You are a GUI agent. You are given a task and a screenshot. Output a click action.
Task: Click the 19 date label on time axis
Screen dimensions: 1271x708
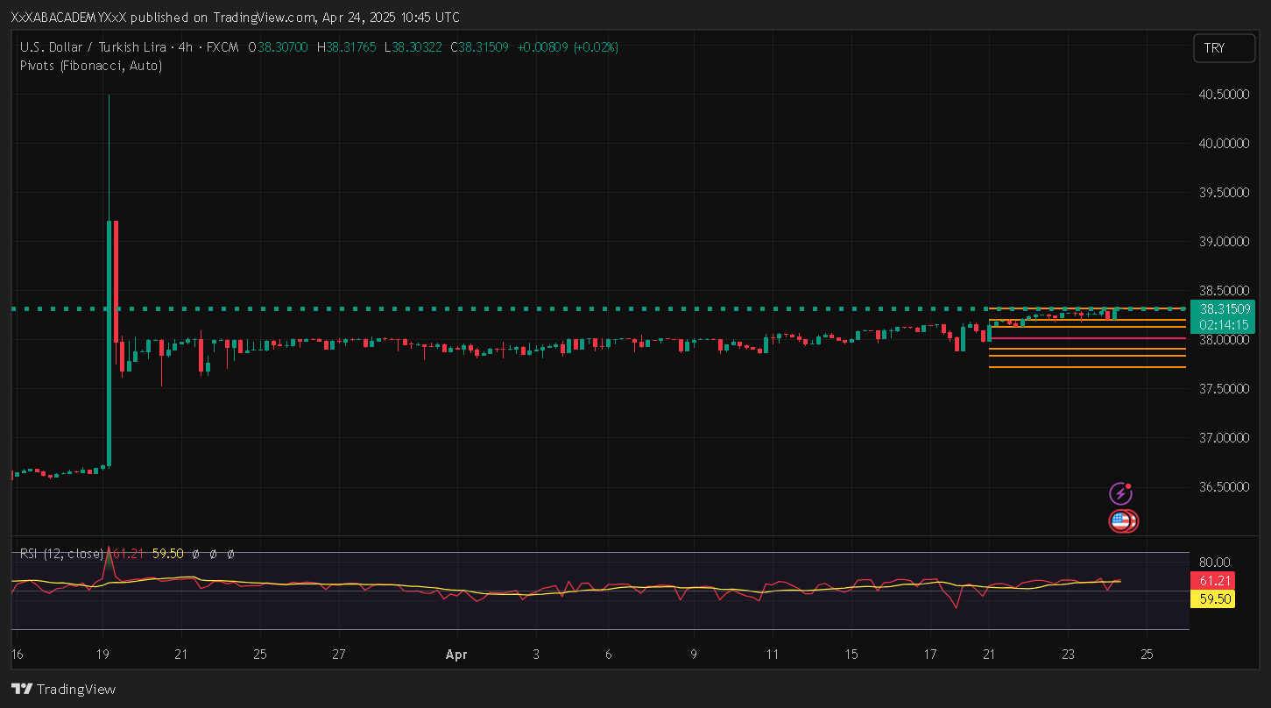102,655
